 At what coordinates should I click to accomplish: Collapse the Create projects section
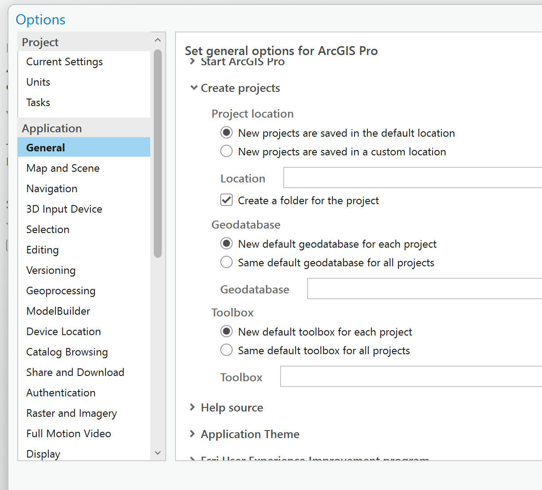click(x=194, y=88)
